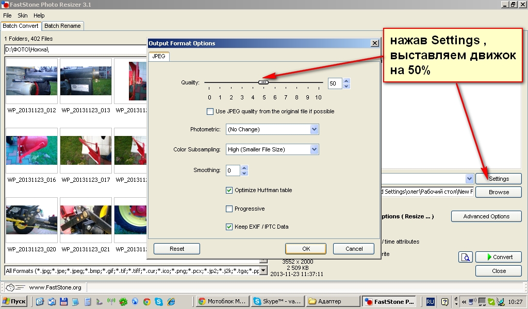Enable the Progressive checkbox
The width and height of the screenshot is (528, 309).
pyautogui.click(x=229, y=209)
